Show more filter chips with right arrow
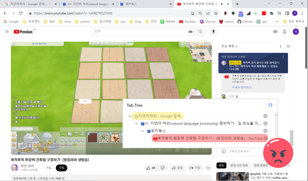308x181 pixels. [289, 166]
